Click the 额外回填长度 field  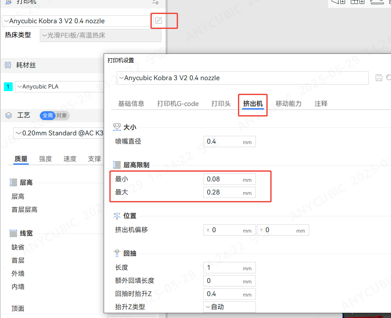click(230, 281)
